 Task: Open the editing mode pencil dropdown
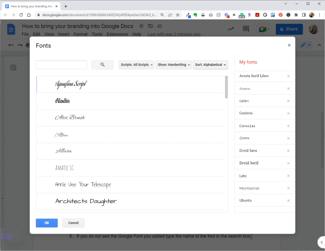304,45
